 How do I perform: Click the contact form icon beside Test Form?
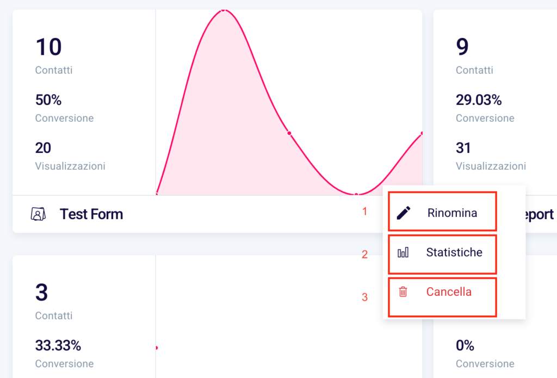(38, 214)
